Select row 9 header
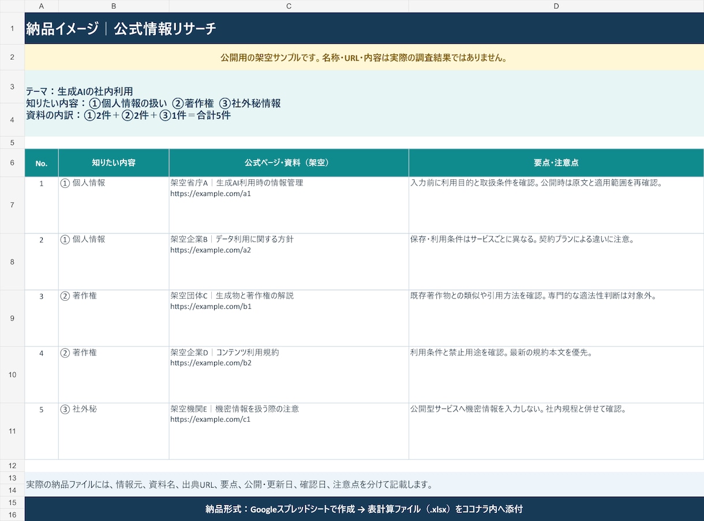 12,318
